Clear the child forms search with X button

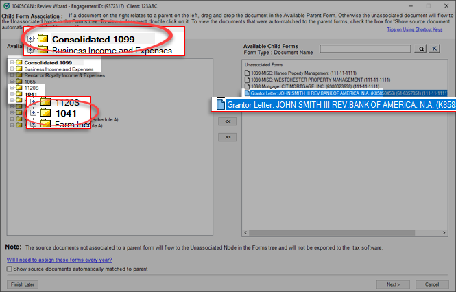434,49
